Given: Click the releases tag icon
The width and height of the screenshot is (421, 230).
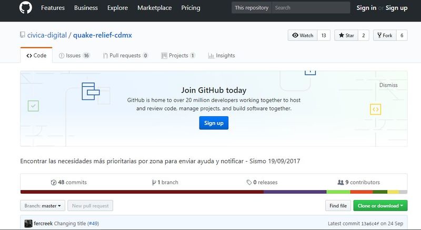Looking at the screenshot, I should pyautogui.click(x=249, y=183).
